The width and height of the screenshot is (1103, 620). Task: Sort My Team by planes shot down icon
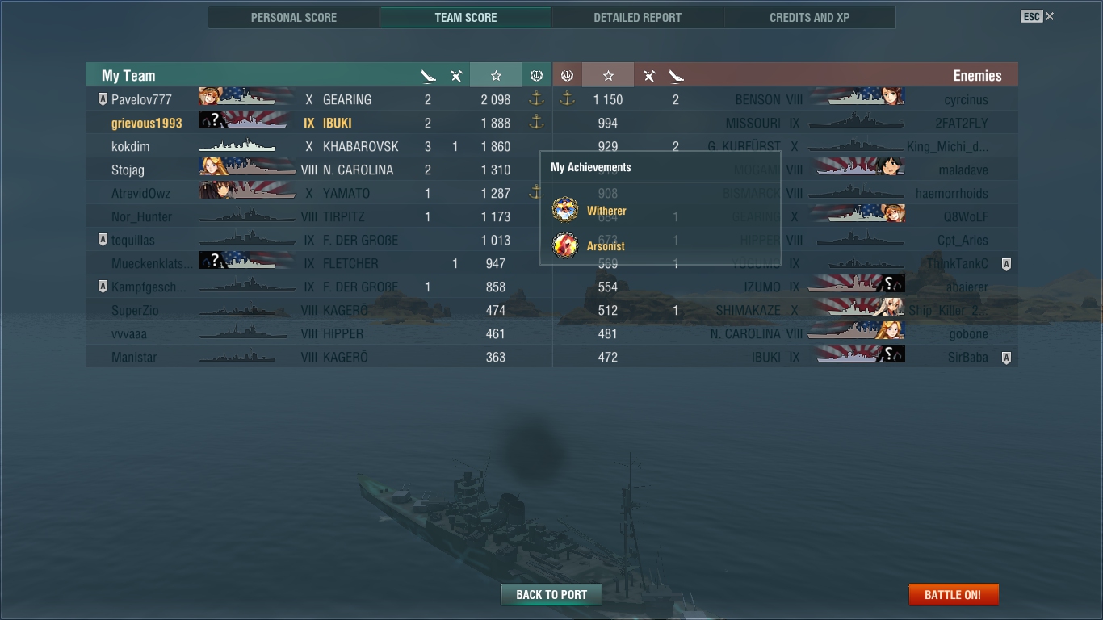456,76
